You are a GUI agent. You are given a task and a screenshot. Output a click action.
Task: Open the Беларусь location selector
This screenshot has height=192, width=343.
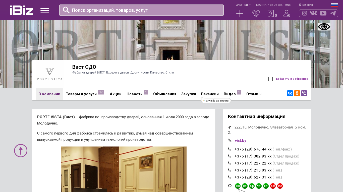306,5
